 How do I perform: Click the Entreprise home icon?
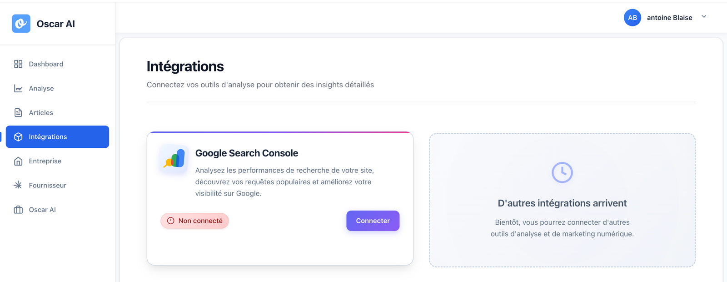pyautogui.click(x=18, y=161)
